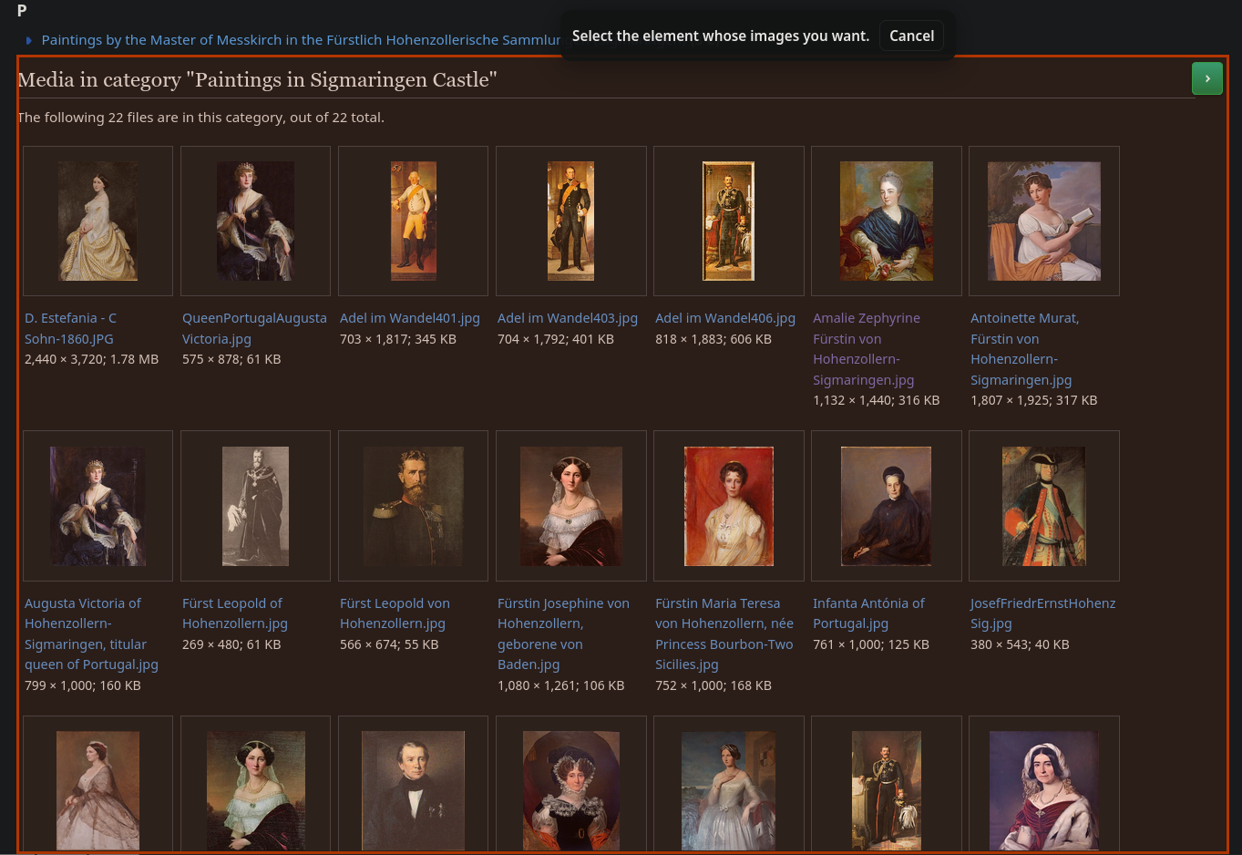
Task: Select the Adel im Wandel401 thumbnail
Action: coord(414,221)
